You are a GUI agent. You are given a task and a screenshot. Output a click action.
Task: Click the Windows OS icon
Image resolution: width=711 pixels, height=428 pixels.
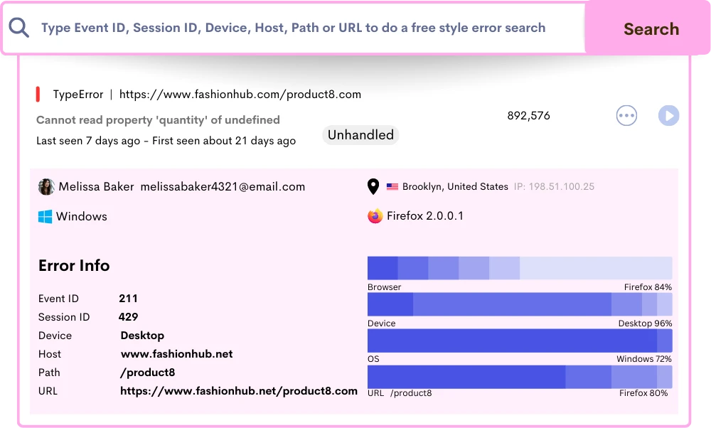coord(44,216)
